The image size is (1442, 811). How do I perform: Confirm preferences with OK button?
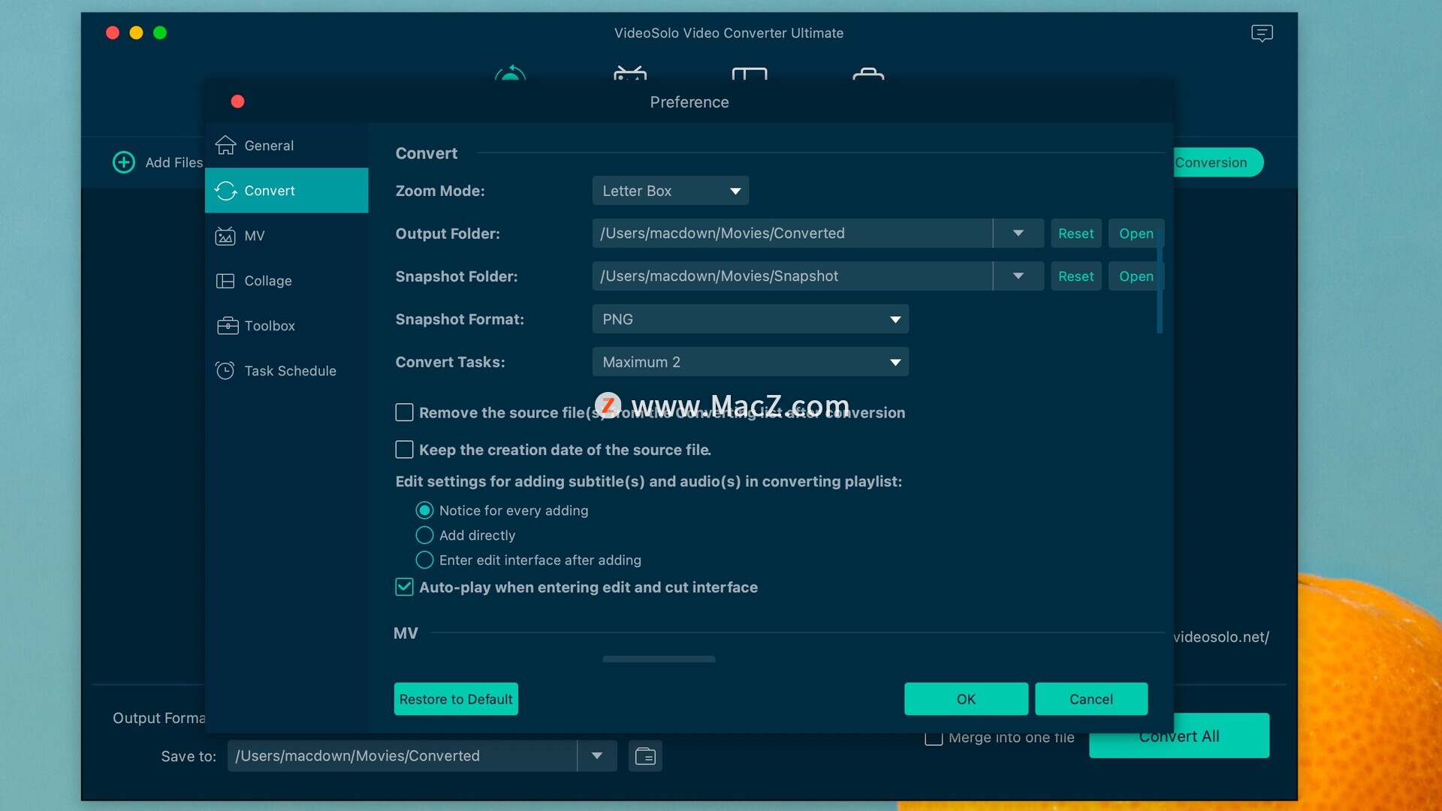click(966, 699)
